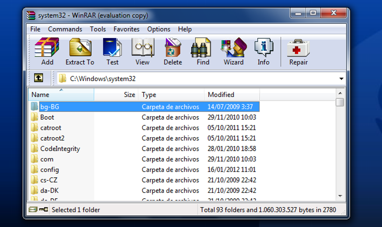382x227 pixels.
Task: Open the Find binoculars tool
Action: tap(203, 52)
